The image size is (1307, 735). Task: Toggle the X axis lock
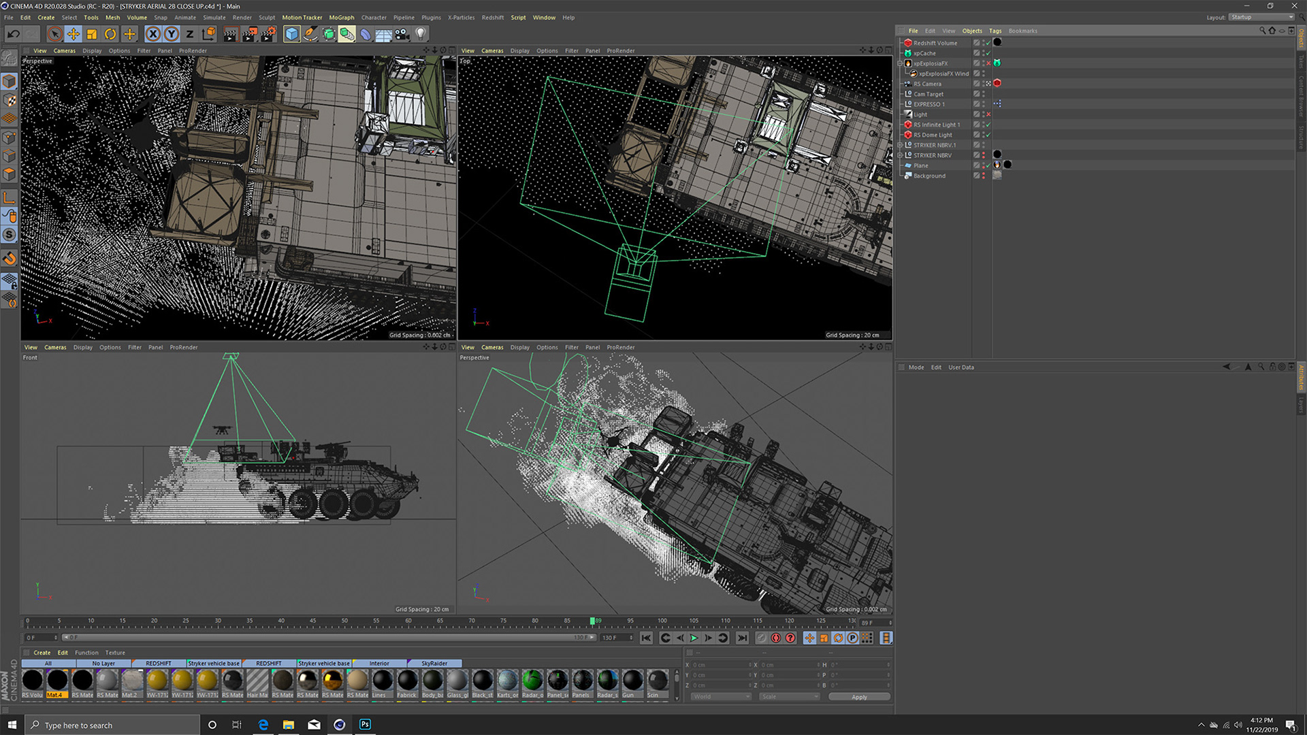[153, 33]
